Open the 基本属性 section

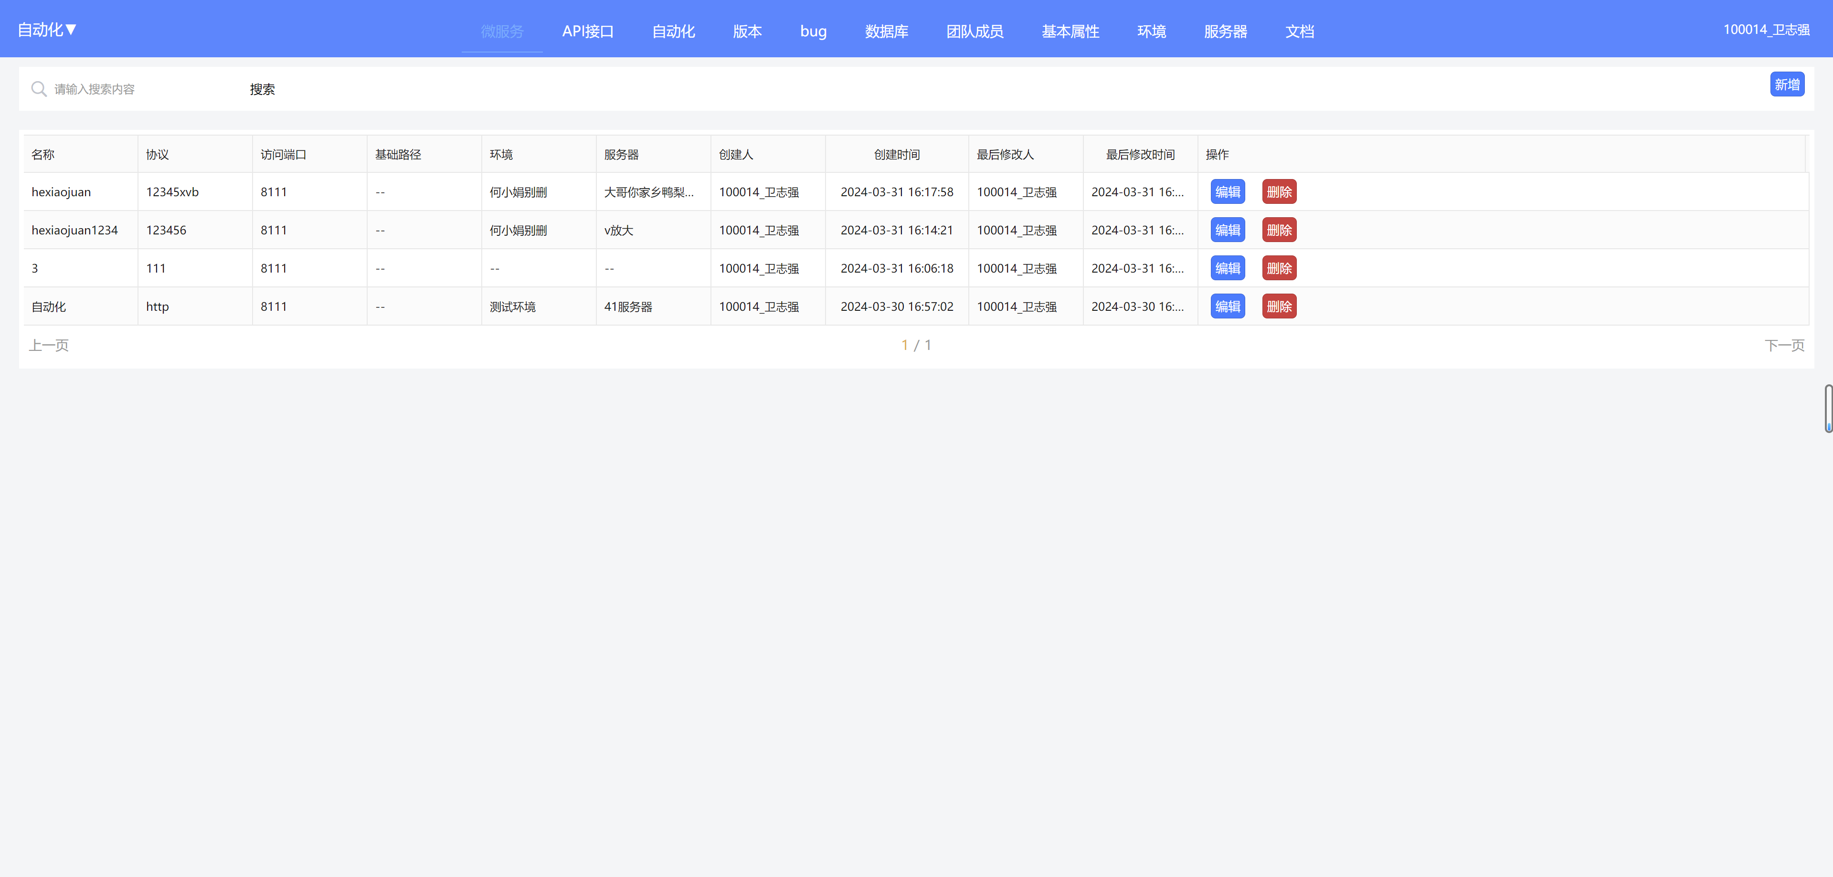pos(1070,32)
